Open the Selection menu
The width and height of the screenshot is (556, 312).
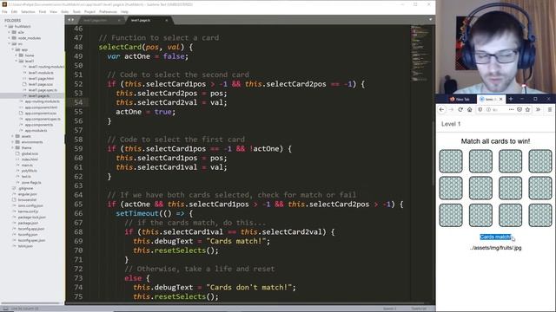[28, 11]
